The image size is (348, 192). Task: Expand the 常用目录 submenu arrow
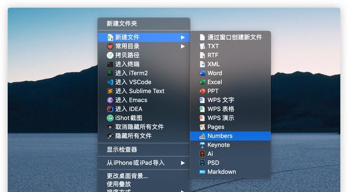click(183, 47)
